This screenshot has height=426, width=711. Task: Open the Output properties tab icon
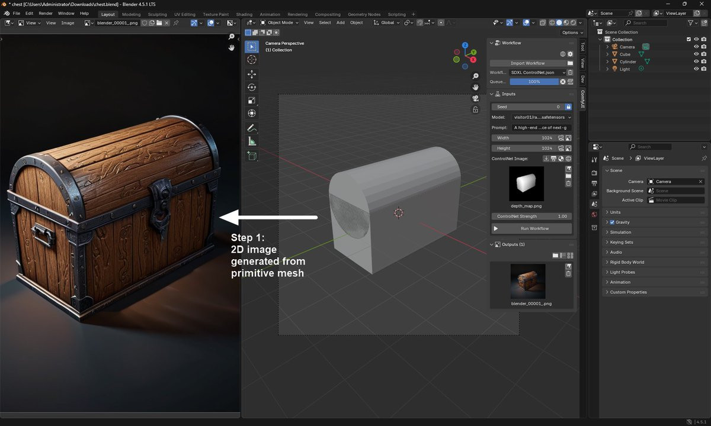tap(594, 183)
